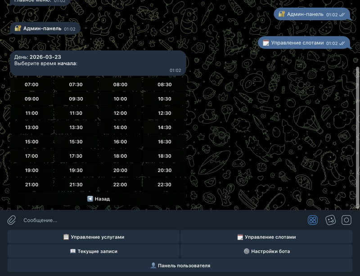
Task: Toggle the bot keyboard grid icon
Action: point(313,220)
